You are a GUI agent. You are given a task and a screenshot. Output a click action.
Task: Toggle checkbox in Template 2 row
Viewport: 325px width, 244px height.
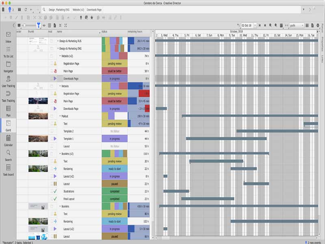52,131
